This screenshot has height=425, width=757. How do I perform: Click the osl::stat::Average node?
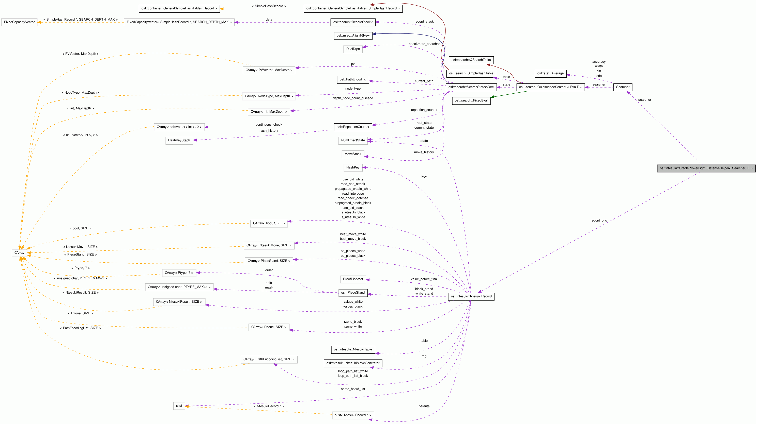pyautogui.click(x=550, y=73)
